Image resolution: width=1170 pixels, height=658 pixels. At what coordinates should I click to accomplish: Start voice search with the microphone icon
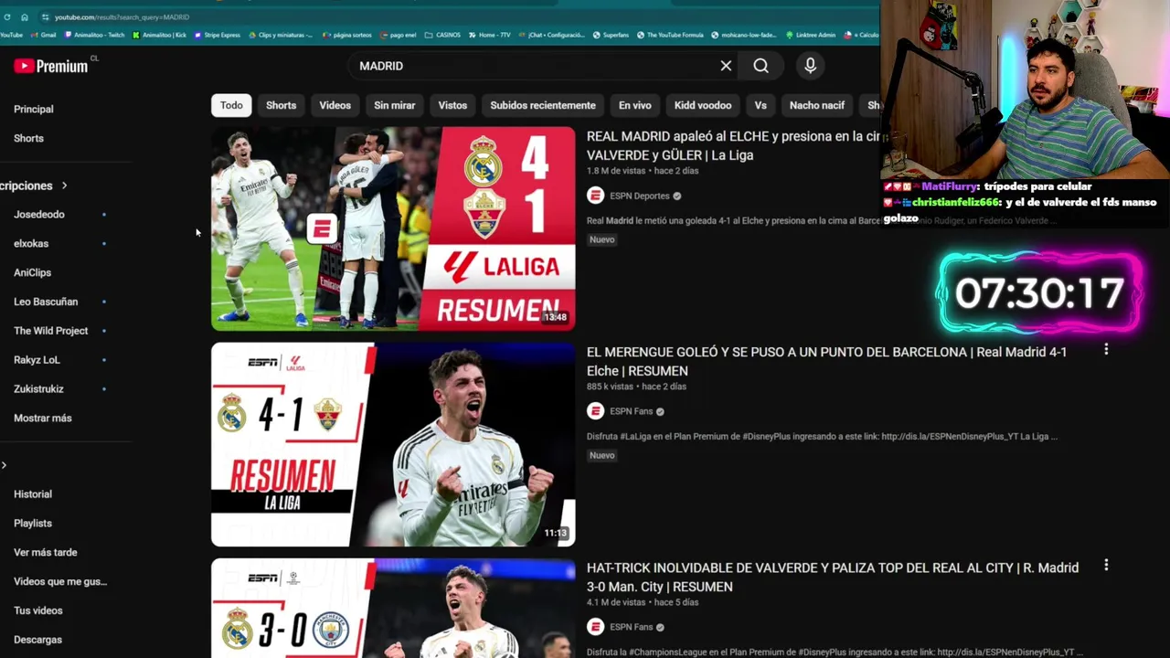tap(810, 66)
